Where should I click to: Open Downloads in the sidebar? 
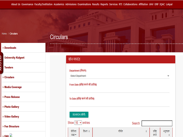[x=10, y=48]
